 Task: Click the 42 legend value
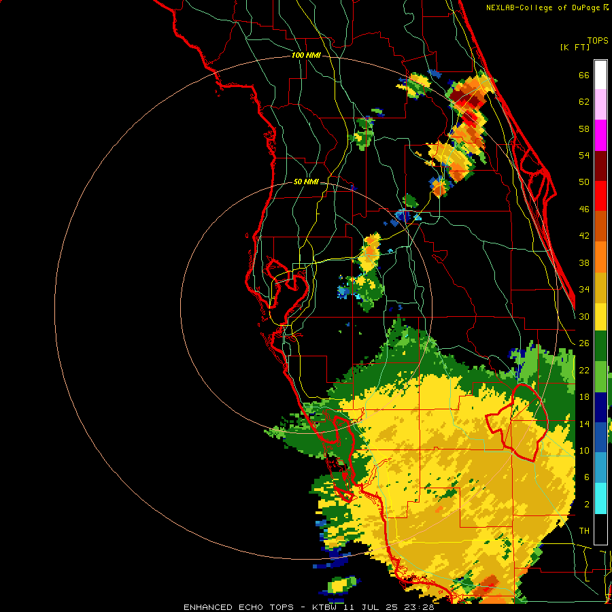pos(584,236)
